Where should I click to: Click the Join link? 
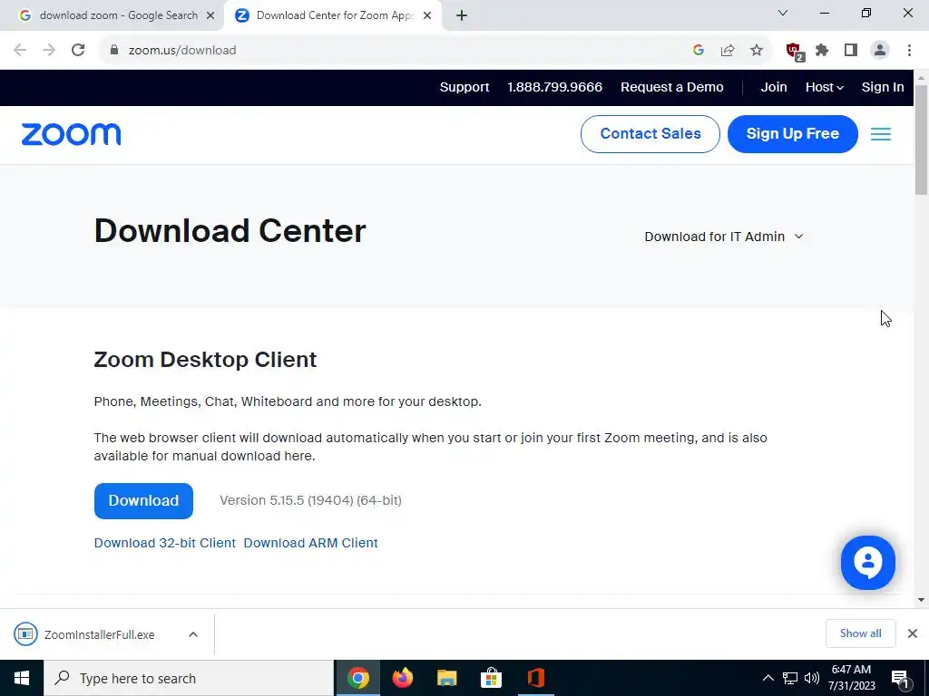[774, 87]
